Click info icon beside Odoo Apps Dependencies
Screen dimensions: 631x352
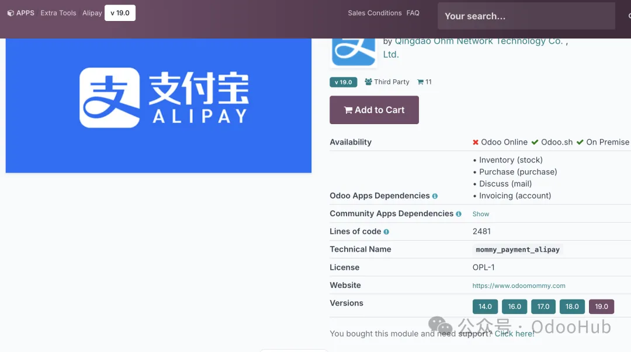point(435,196)
